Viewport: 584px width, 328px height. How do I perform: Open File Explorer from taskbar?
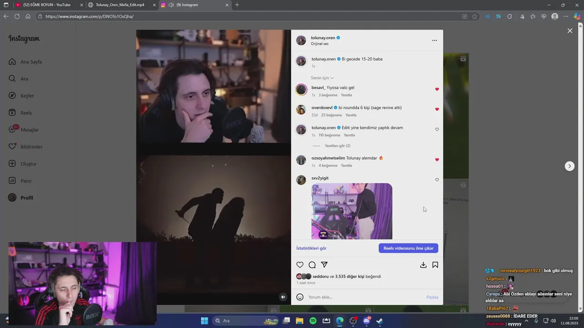tap(300, 321)
